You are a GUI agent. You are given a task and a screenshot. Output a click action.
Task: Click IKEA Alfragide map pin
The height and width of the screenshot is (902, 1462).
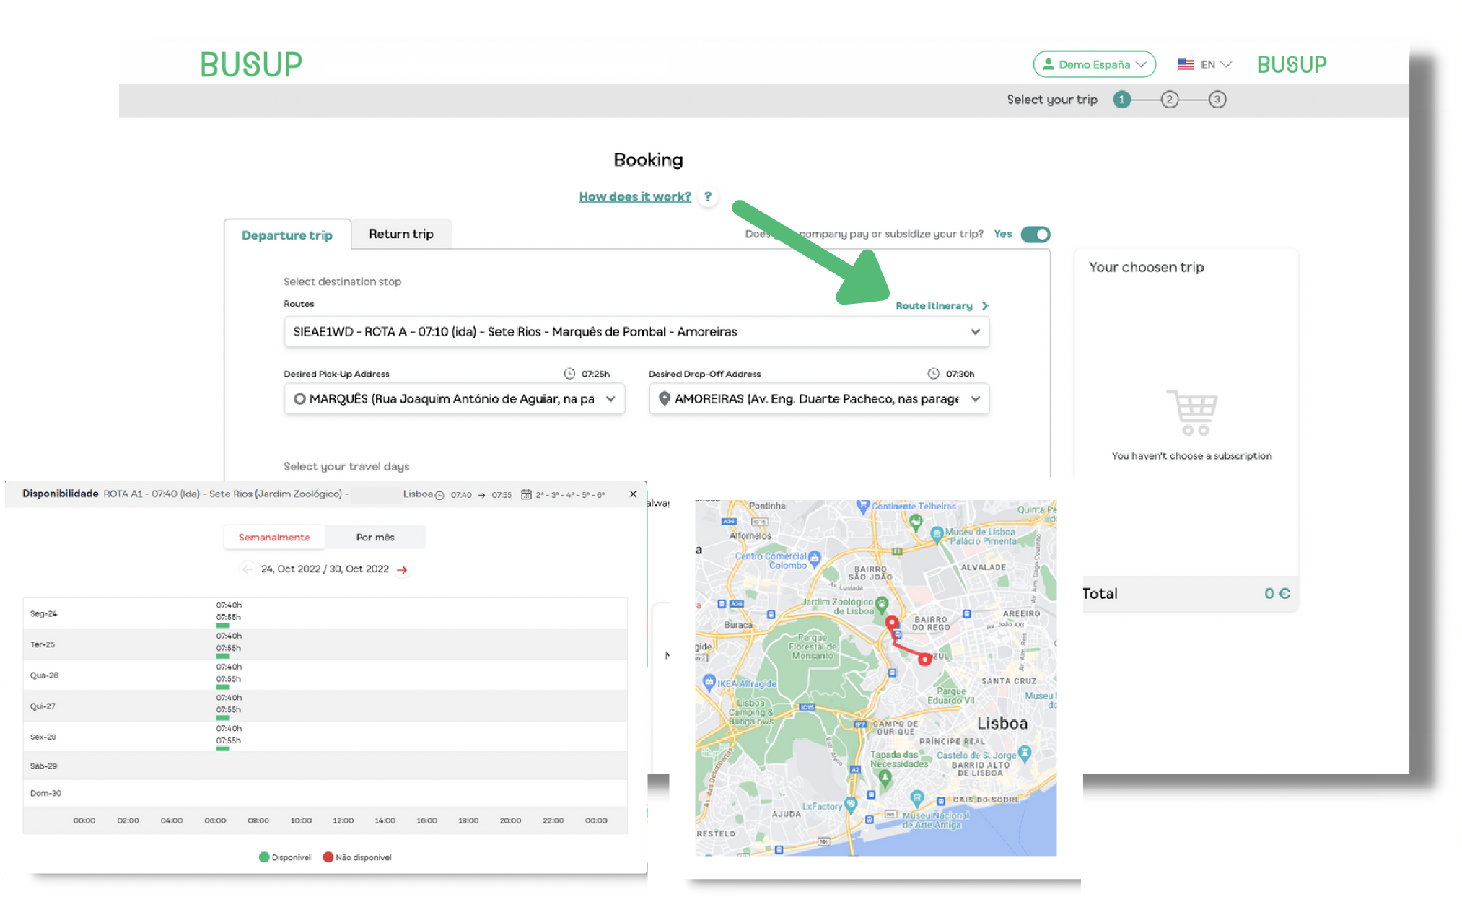[709, 682]
